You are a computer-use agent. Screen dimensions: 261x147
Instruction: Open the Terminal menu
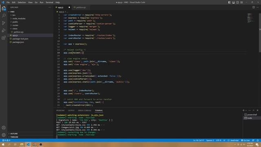[49, 2]
